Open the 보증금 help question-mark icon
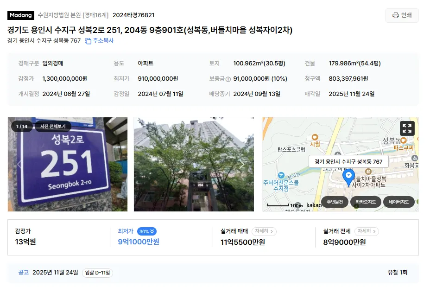Screen dimensions: 430x287 pyautogui.click(x=228, y=79)
